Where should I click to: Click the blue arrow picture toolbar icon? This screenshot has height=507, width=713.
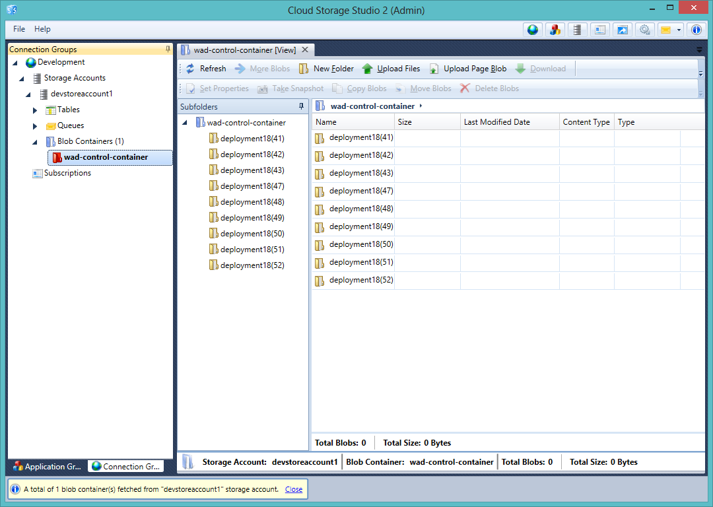pyautogui.click(x=622, y=30)
